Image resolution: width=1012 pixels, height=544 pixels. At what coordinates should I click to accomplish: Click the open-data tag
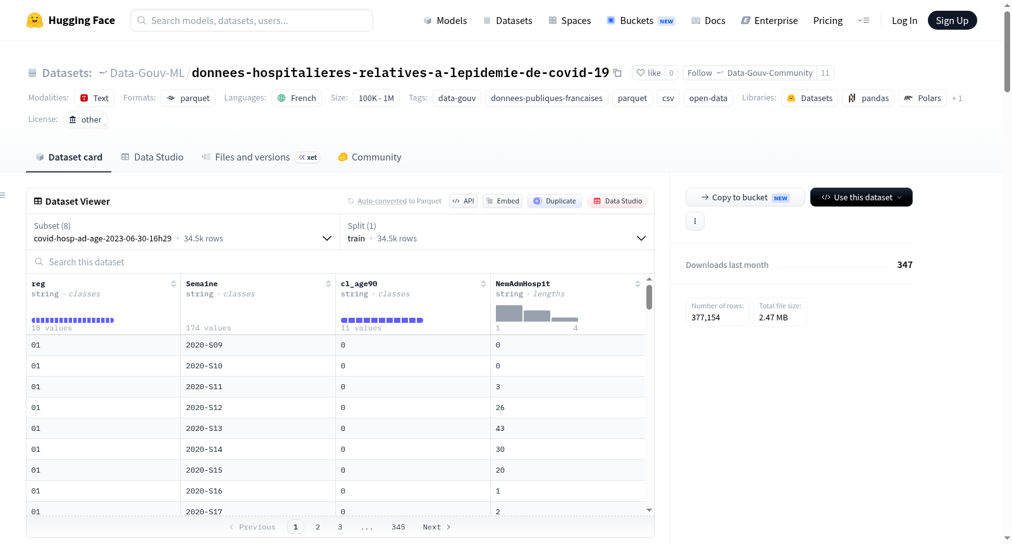[708, 98]
